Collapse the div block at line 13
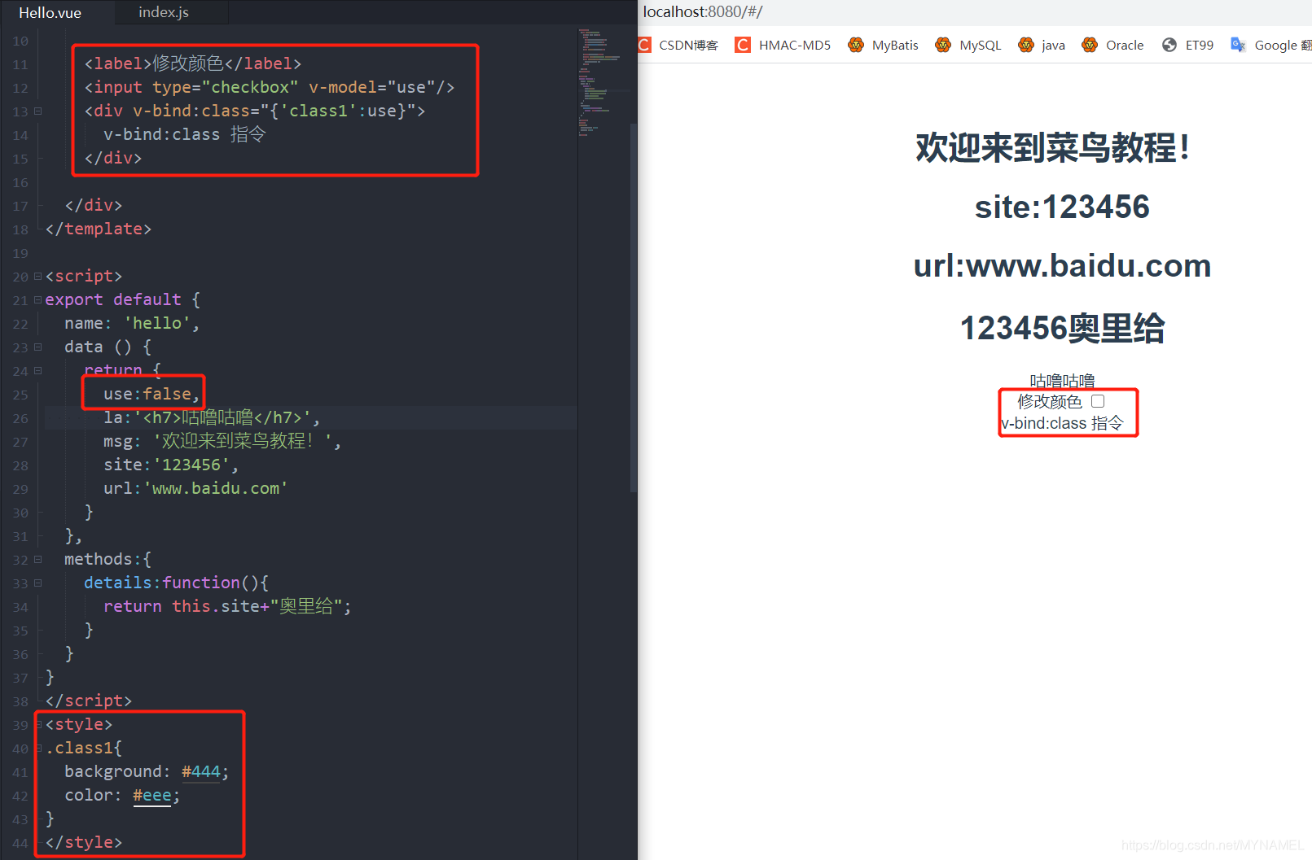This screenshot has width=1312, height=860. point(37,111)
